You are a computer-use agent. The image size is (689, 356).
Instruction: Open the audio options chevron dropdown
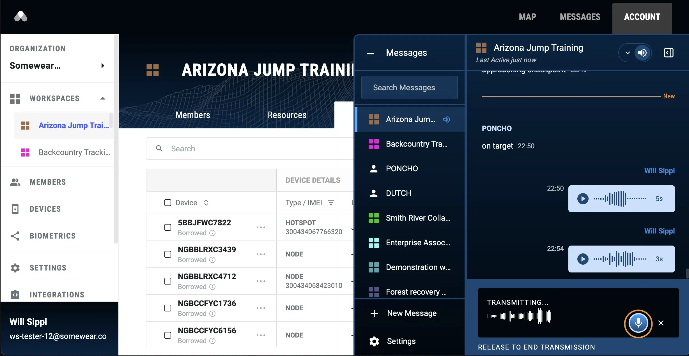tap(628, 53)
